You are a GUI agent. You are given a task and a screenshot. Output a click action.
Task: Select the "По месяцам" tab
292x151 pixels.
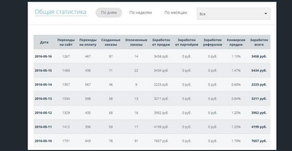(x=175, y=13)
